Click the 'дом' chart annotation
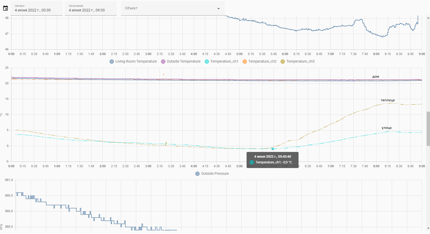The image size is (430, 234). (376, 77)
